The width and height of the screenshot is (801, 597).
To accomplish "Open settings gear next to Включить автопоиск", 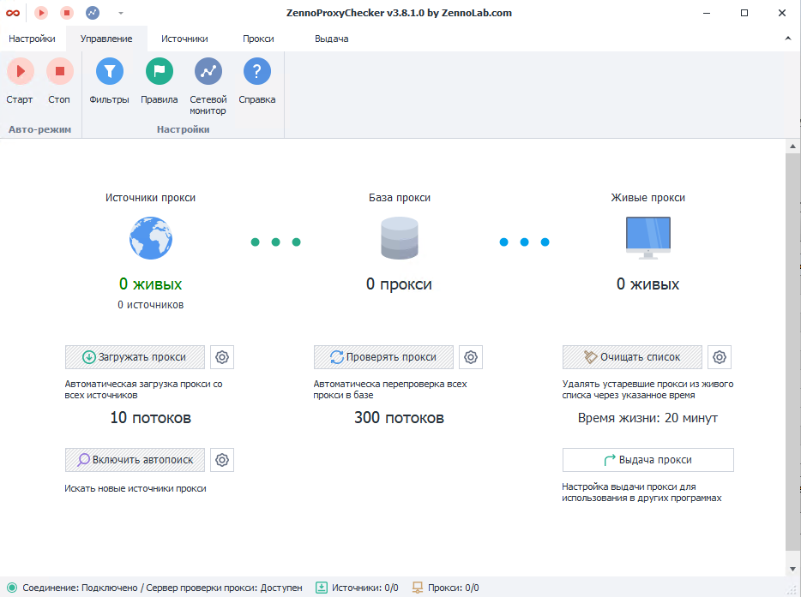I will coord(222,460).
